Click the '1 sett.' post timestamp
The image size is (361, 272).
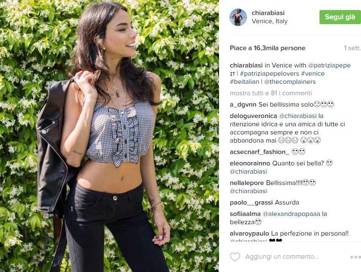coord(352,48)
